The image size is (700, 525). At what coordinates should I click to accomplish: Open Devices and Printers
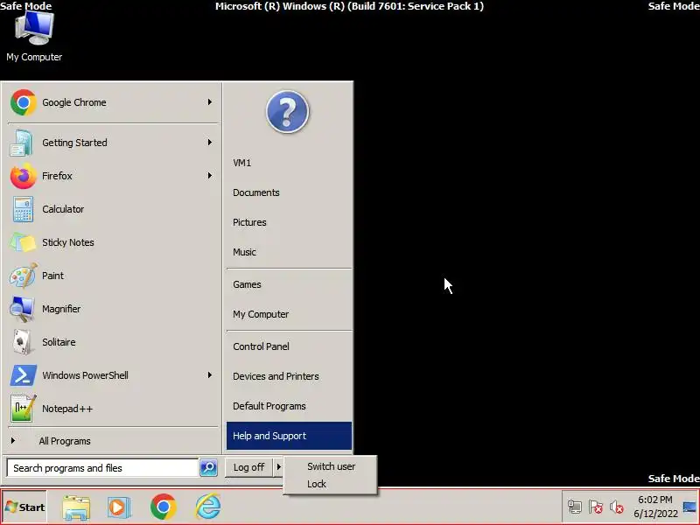pos(289,376)
